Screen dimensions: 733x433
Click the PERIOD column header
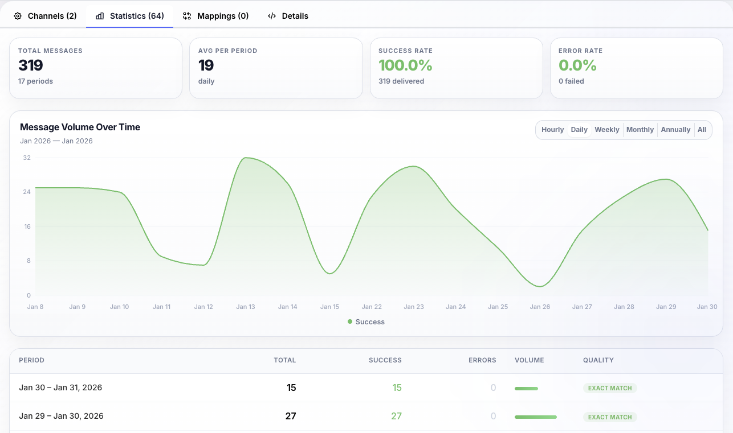[32, 360]
